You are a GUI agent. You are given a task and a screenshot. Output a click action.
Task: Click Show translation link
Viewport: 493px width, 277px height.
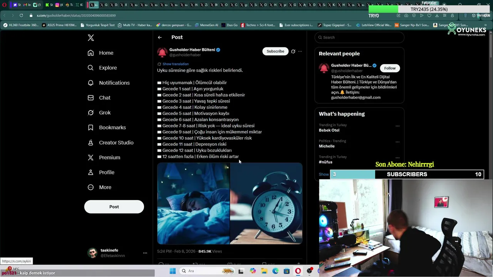[176, 64]
